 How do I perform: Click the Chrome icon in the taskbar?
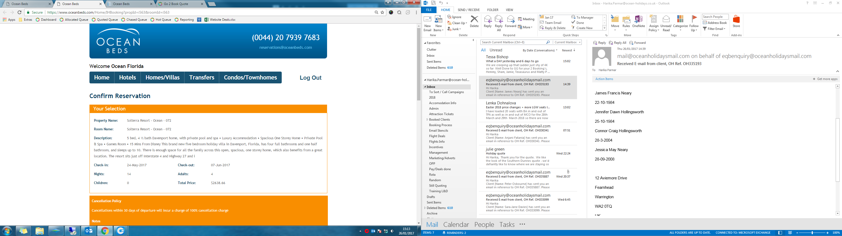point(105,231)
